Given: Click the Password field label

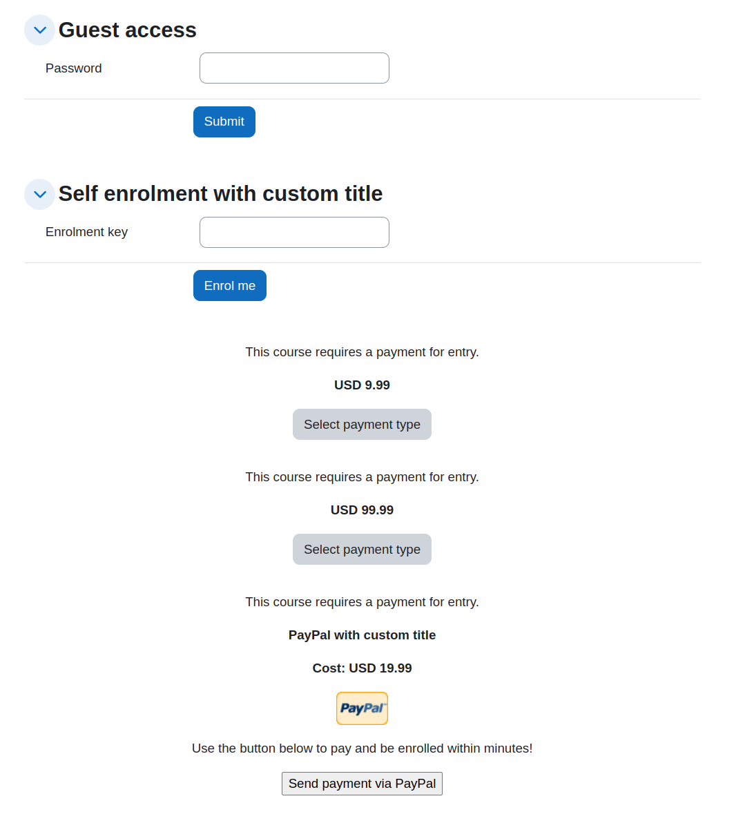Looking at the screenshot, I should tap(74, 68).
